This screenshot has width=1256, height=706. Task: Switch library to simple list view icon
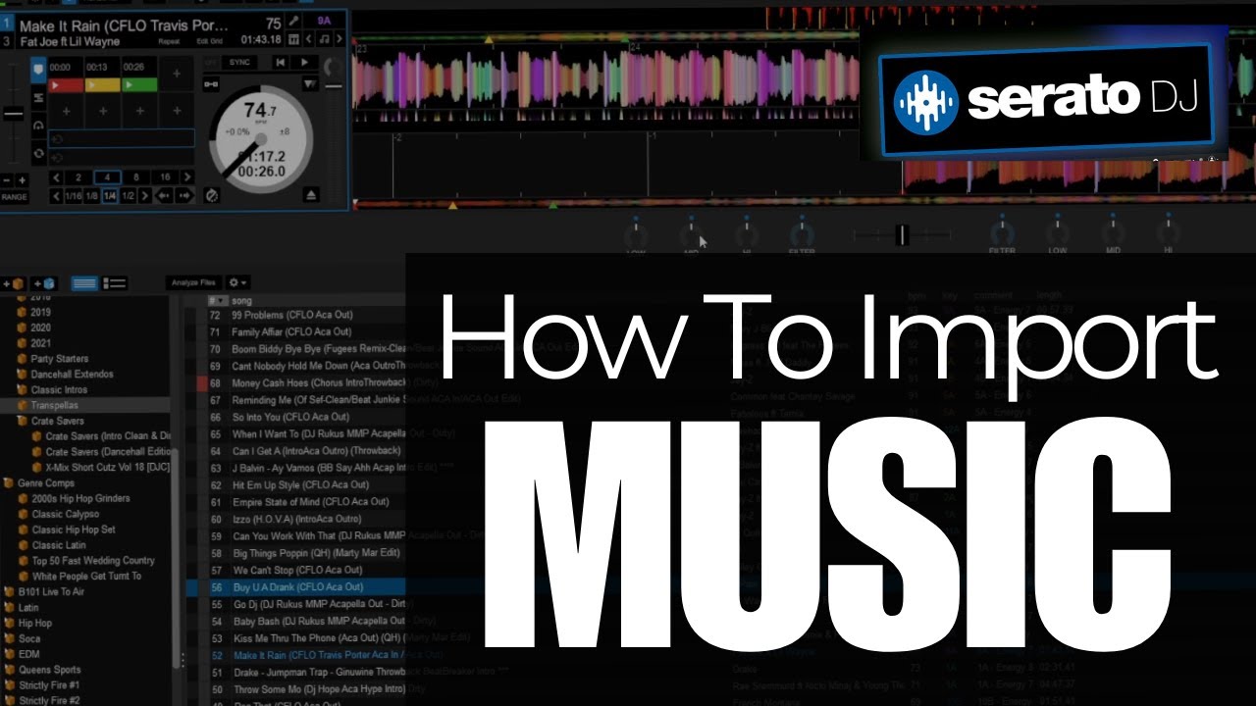[x=84, y=283]
